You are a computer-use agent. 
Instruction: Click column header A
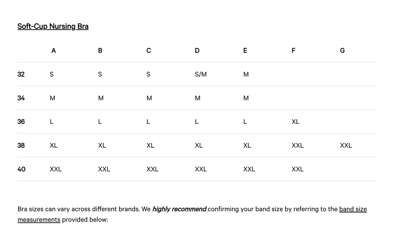pyautogui.click(x=54, y=51)
